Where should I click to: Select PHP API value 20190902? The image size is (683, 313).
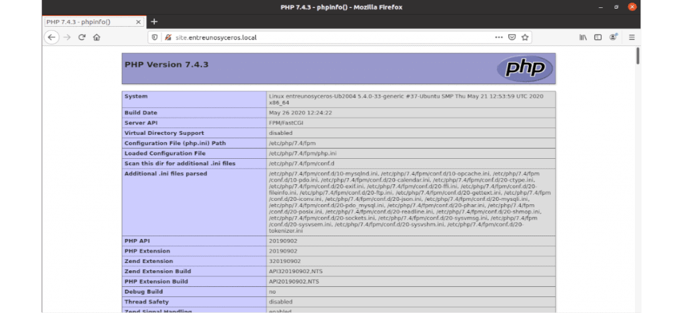click(283, 241)
